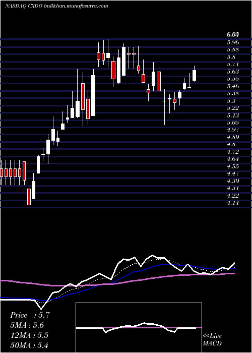252x353 pixels.
Task: Click the 6.04 top price label
Action: [x=233, y=35]
